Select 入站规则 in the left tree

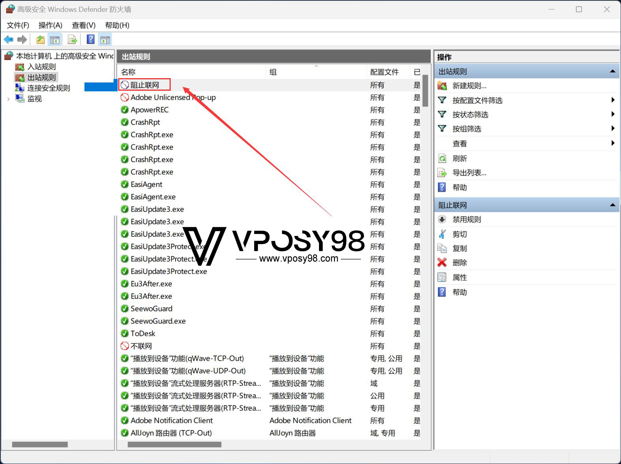click(42, 67)
